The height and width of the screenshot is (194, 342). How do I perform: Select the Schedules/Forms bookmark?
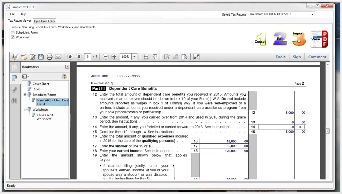click(44, 95)
